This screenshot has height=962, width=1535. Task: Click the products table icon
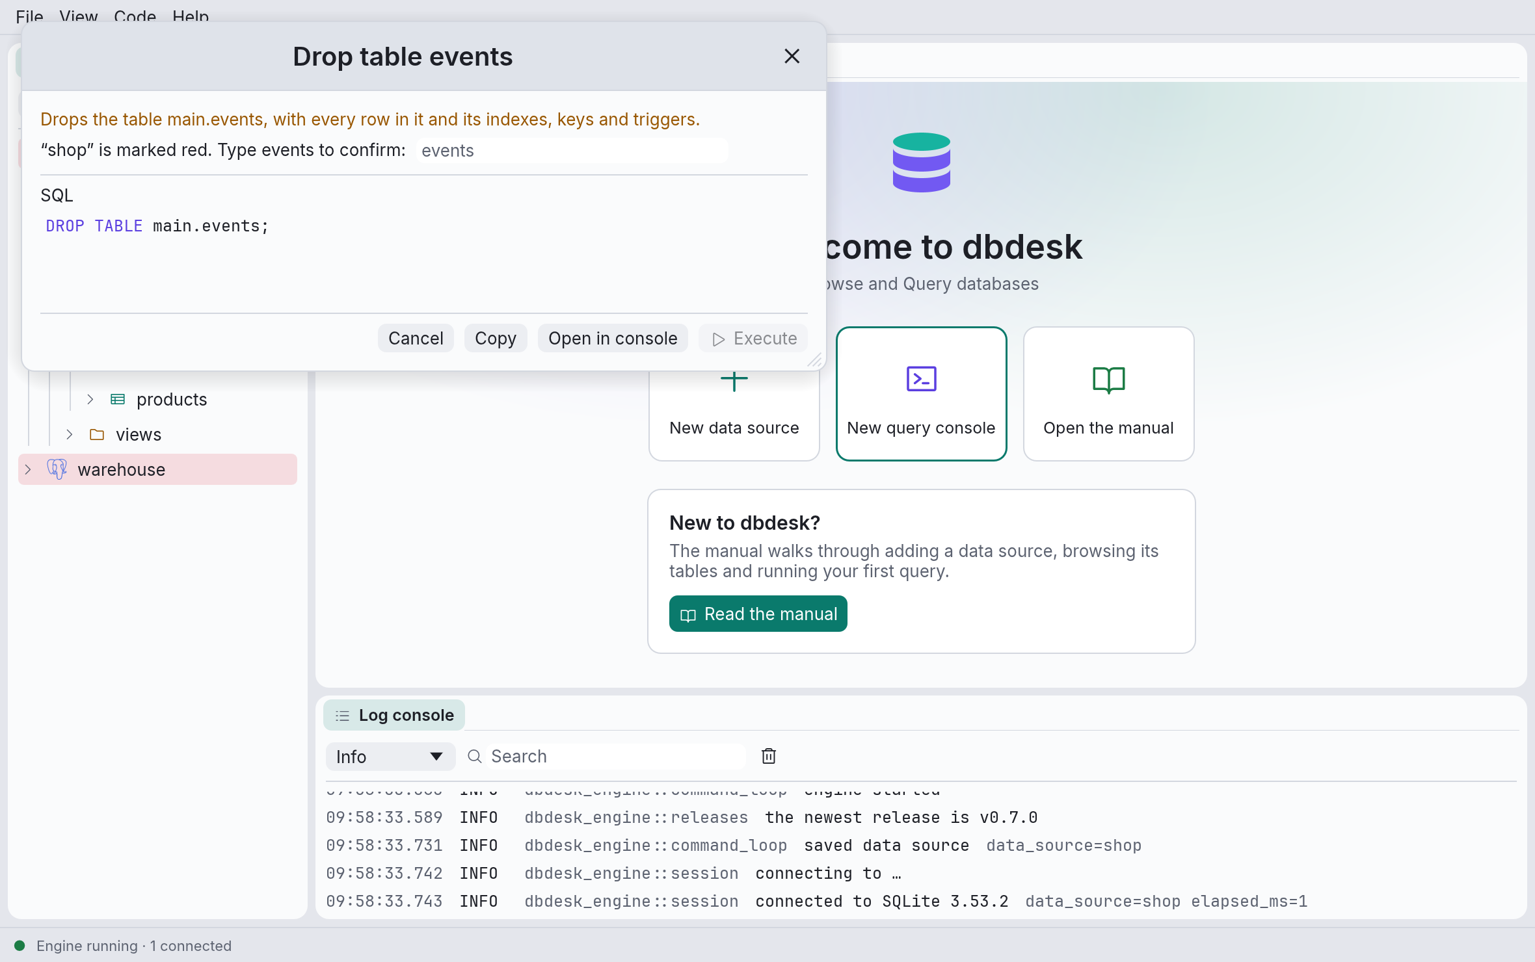coord(118,399)
